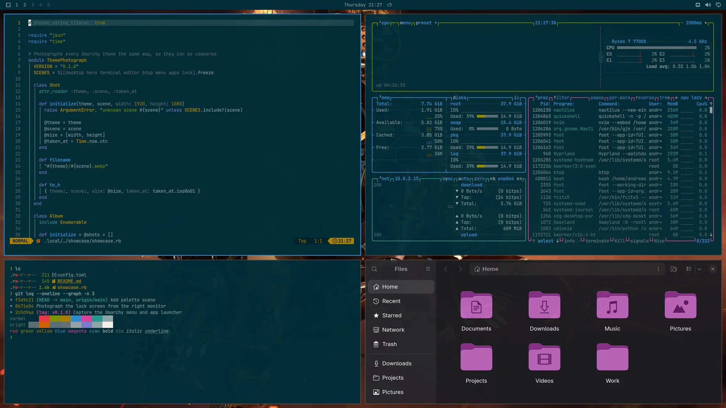The height and width of the screenshot is (408, 726).
Task: Toggle per-core in btop proc box
Action: [620, 98]
